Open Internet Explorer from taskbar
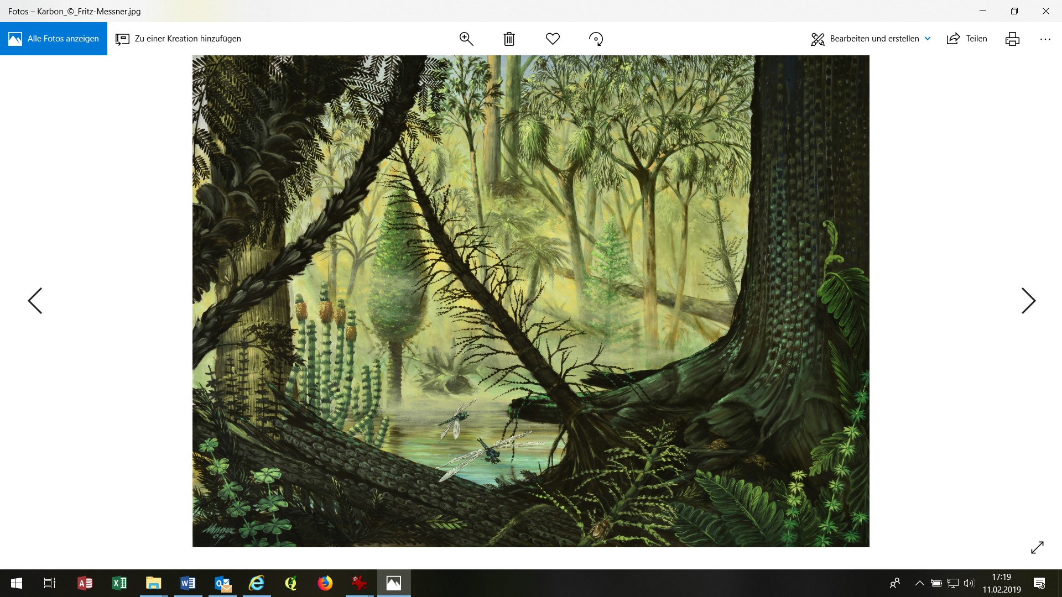Viewport: 1062px width, 597px height. click(x=257, y=583)
